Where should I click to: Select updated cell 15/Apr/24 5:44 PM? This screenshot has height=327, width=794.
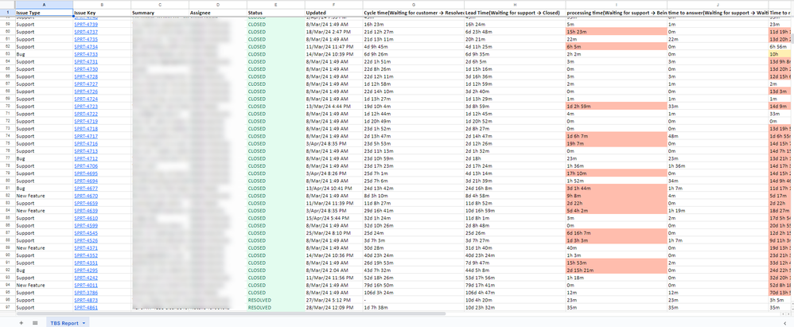(x=333, y=218)
